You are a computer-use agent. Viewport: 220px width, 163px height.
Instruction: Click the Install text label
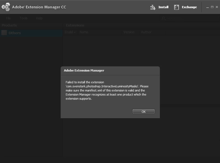pos(163,7)
